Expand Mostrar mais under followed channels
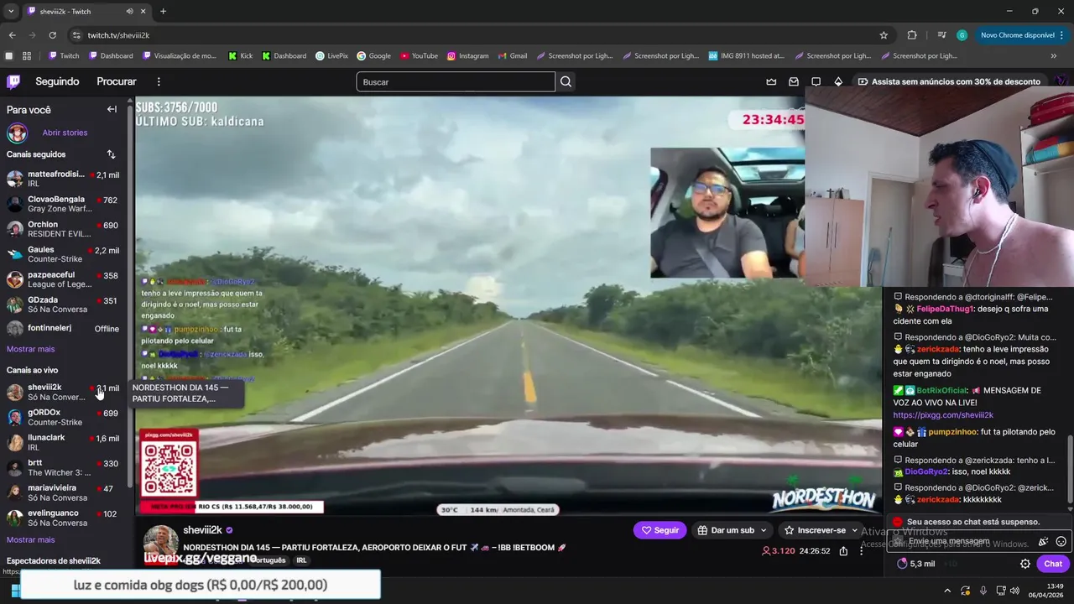Viewport: 1074px width, 604px height. [30, 349]
